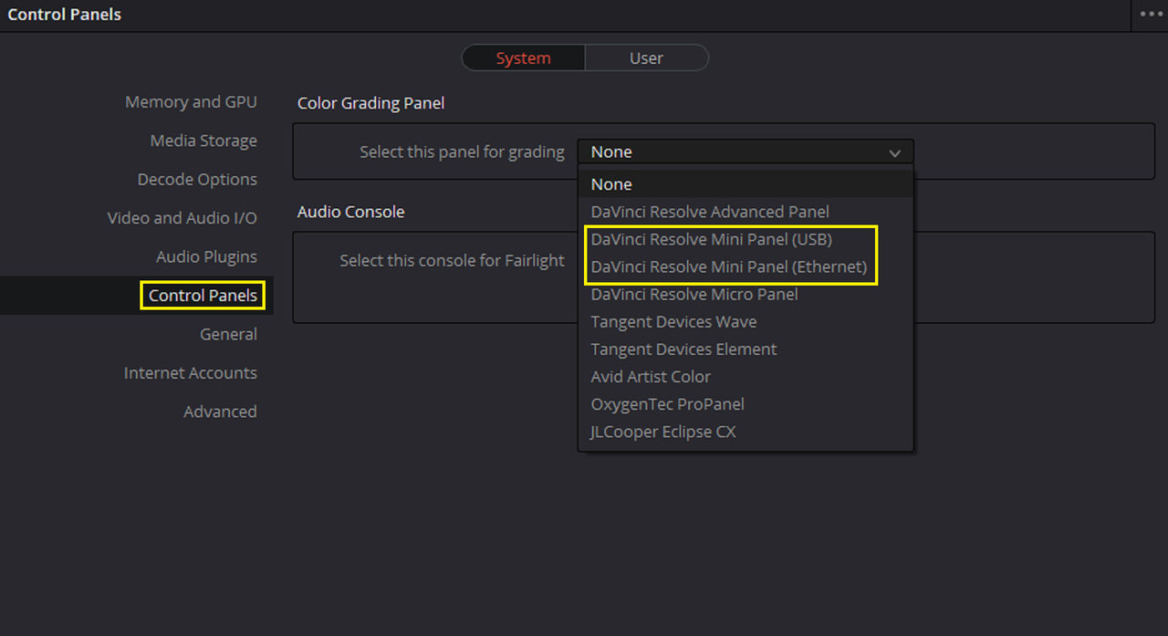1168x636 pixels.
Task: Open Memory and GPU settings
Action: click(x=191, y=102)
